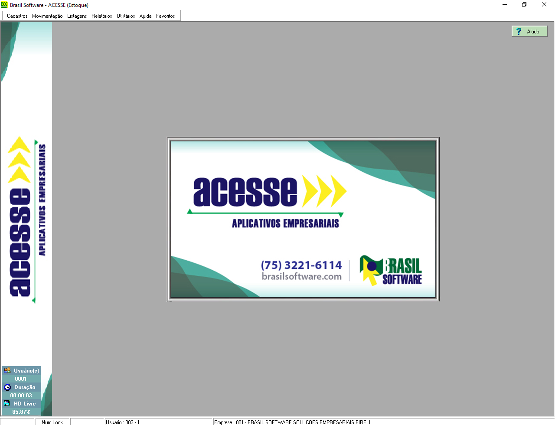Viewport: 555px width, 425px height.
Task: Click the vertical acesse logo in sidebar
Action: pos(27,219)
